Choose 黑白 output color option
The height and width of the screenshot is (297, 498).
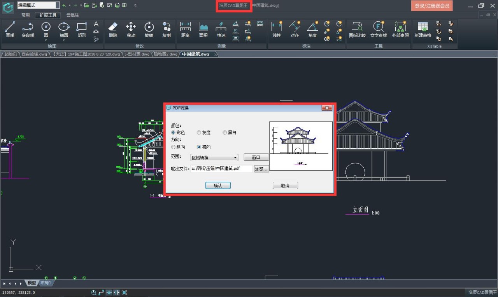pyautogui.click(x=224, y=132)
